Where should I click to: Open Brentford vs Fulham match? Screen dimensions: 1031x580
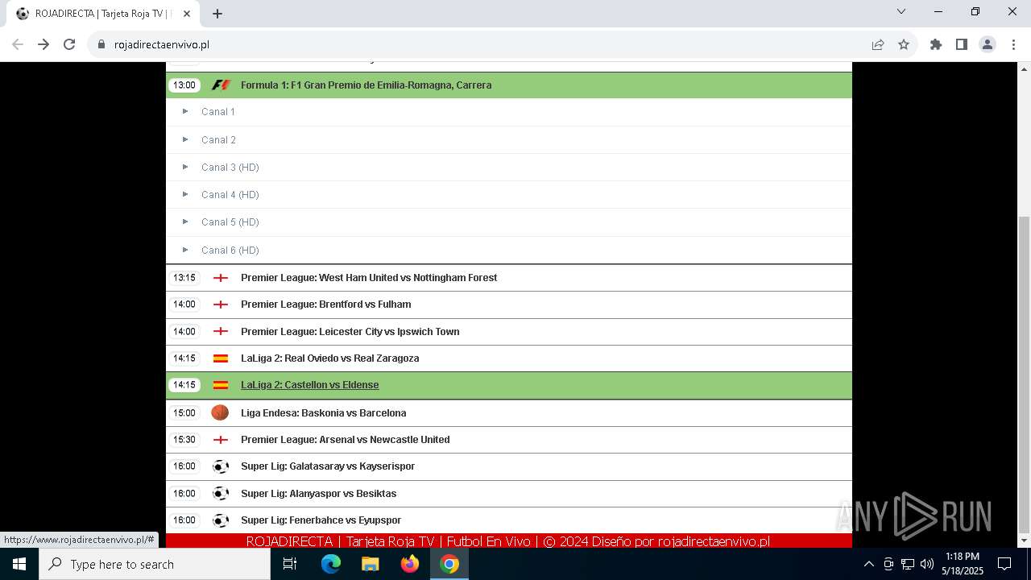point(326,304)
